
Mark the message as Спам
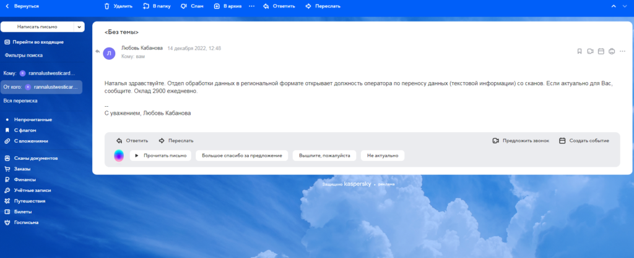pyautogui.click(x=192, y=6)
